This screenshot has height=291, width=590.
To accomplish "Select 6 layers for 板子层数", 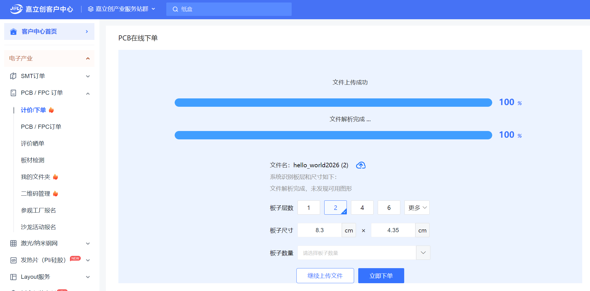I will pos(389,208).
